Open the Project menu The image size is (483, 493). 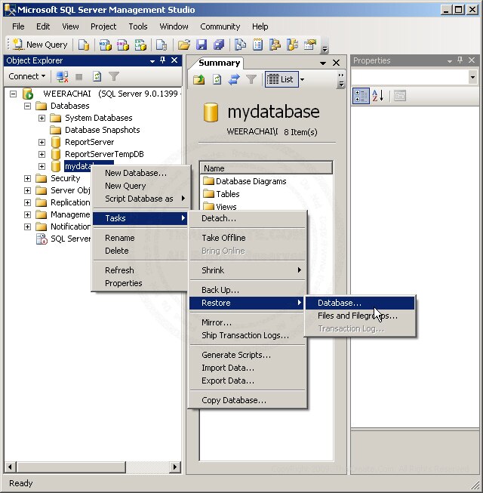click(103, 26)
